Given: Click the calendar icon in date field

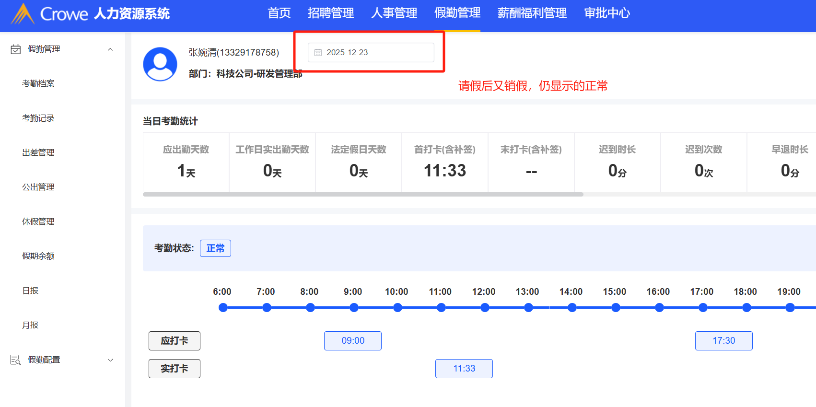Looking at the screenshot, I should click(x=318, y=53).
